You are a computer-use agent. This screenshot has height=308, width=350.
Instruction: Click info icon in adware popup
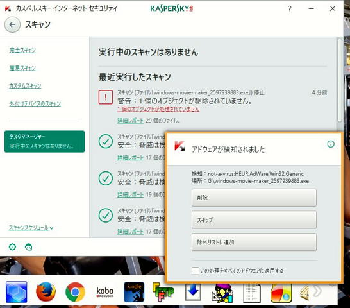pos(331,144)
